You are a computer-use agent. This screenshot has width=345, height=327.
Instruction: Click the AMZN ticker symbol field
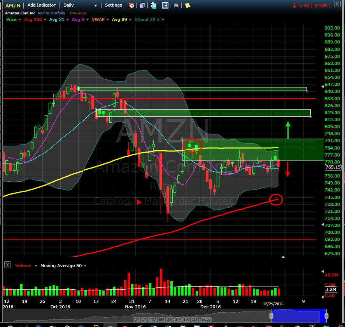(12, 5)
